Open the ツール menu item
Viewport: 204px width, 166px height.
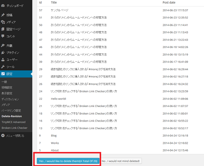(x=10, y=67)
